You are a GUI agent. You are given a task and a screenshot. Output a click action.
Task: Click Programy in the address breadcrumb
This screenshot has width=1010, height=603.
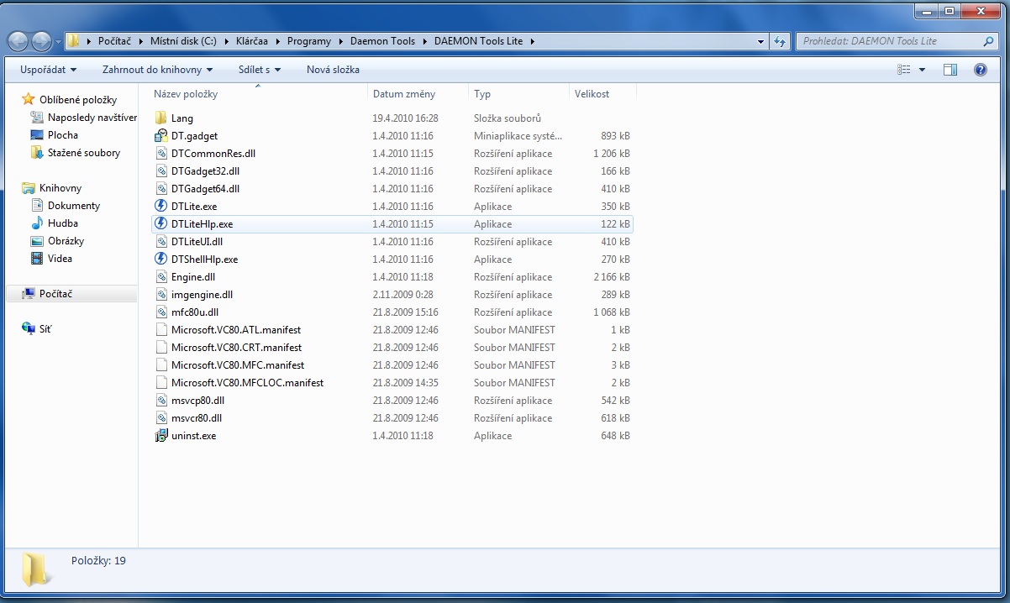(308, 41)
